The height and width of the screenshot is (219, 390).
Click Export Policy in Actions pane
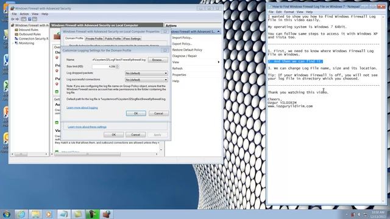[x=182, y=44]
